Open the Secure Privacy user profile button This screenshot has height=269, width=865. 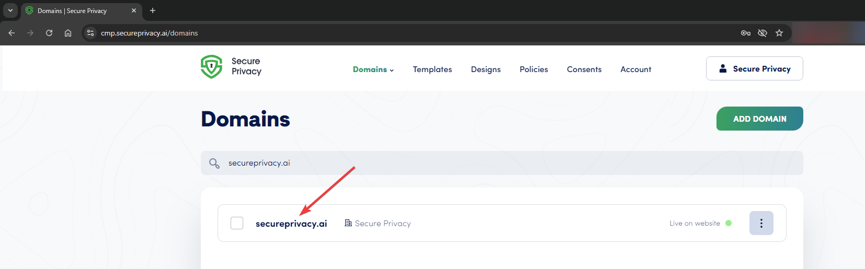tap(755, 68)
